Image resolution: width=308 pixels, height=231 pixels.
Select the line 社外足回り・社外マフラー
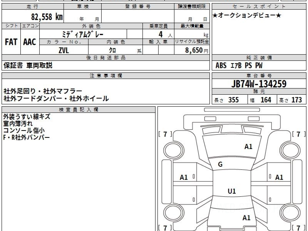(x=43, y=91)
